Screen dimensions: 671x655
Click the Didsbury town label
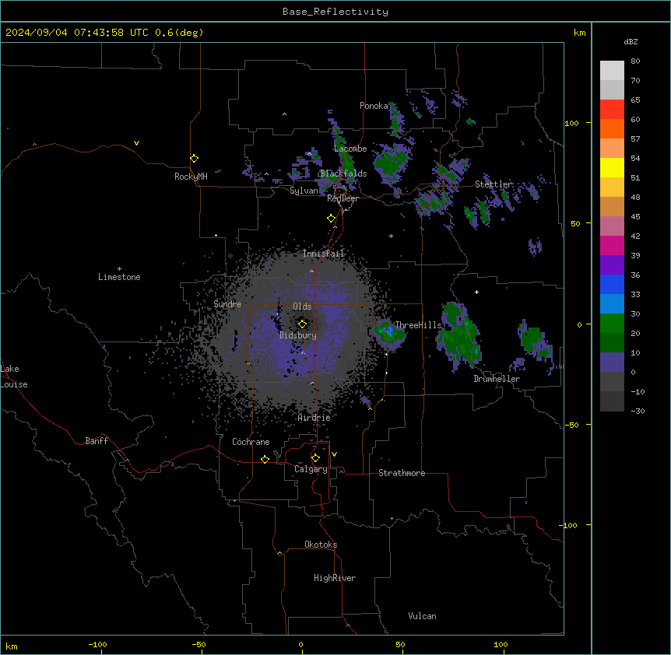pos(298,335)
